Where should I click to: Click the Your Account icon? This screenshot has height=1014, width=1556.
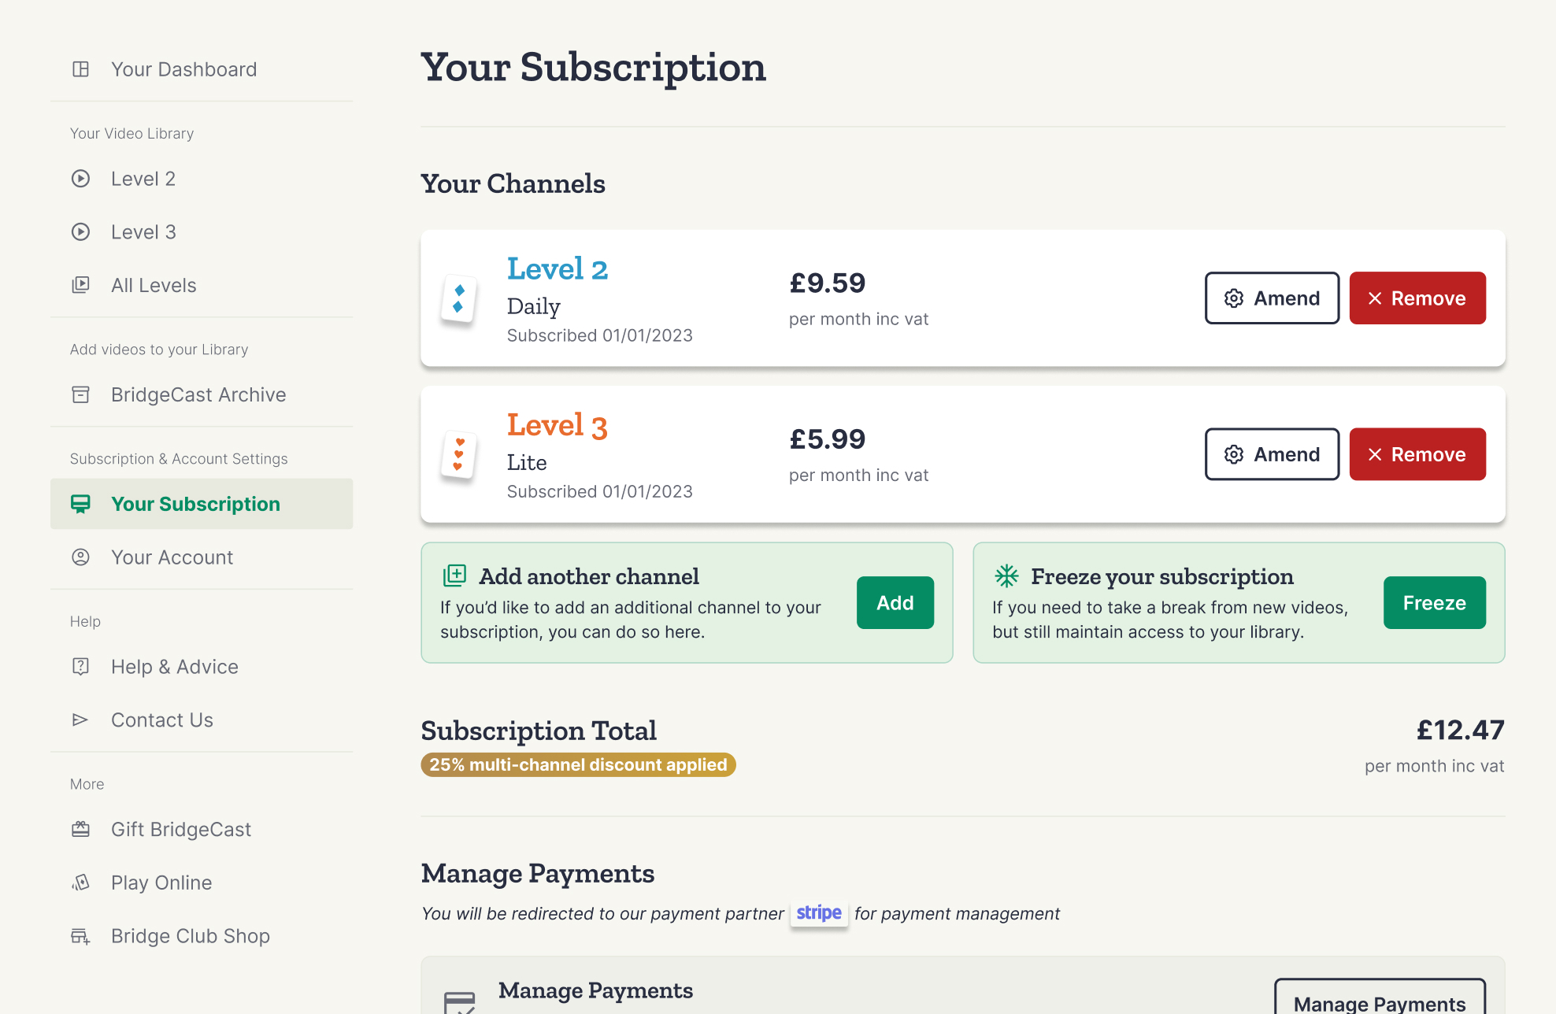pos(81,557)
